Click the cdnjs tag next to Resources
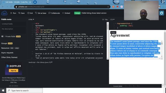The image size is (166, 93). (17, 48)
